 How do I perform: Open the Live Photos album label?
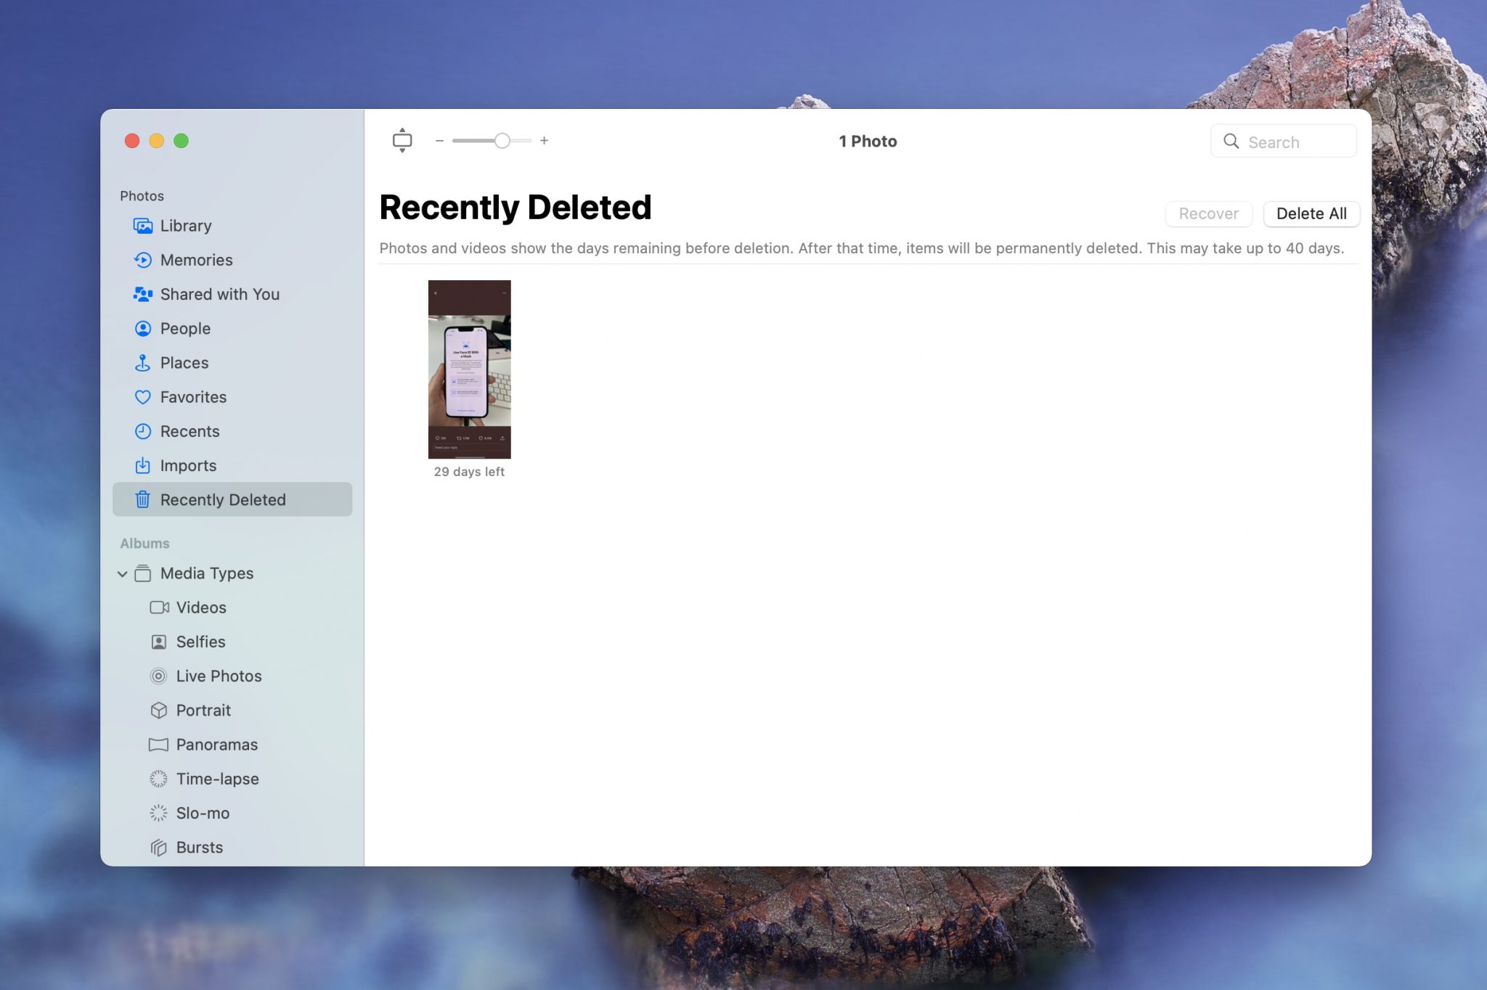coord(219,676)
